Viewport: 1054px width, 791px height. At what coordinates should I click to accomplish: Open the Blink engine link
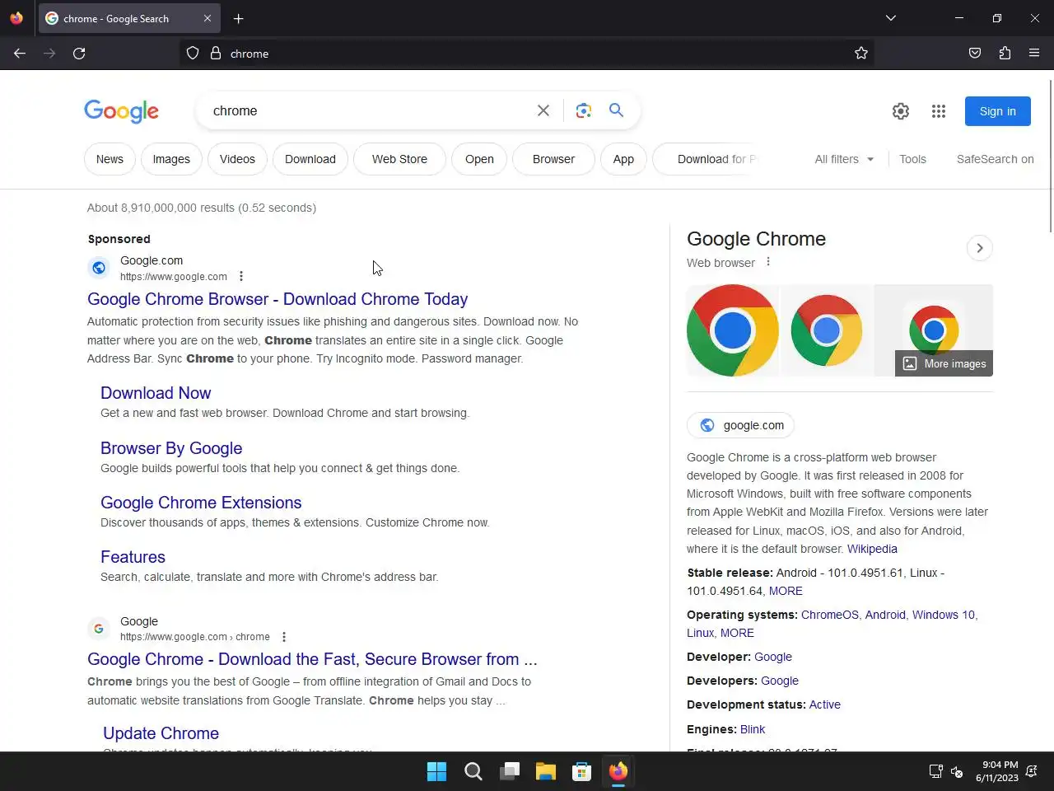(753, 729)
